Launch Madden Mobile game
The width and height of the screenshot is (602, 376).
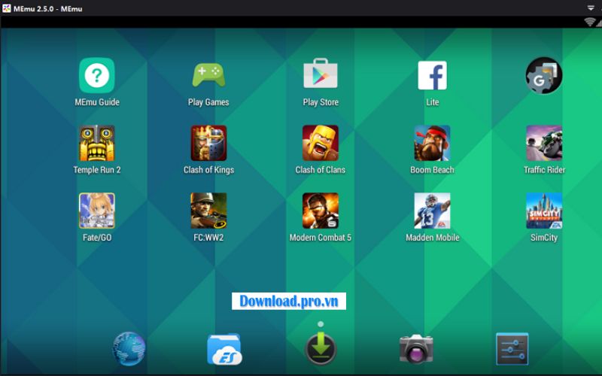click(432, 211)
